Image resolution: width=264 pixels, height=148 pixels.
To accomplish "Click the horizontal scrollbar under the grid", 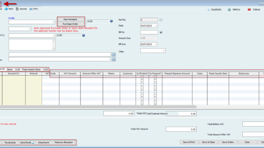I will coord(98,107).
